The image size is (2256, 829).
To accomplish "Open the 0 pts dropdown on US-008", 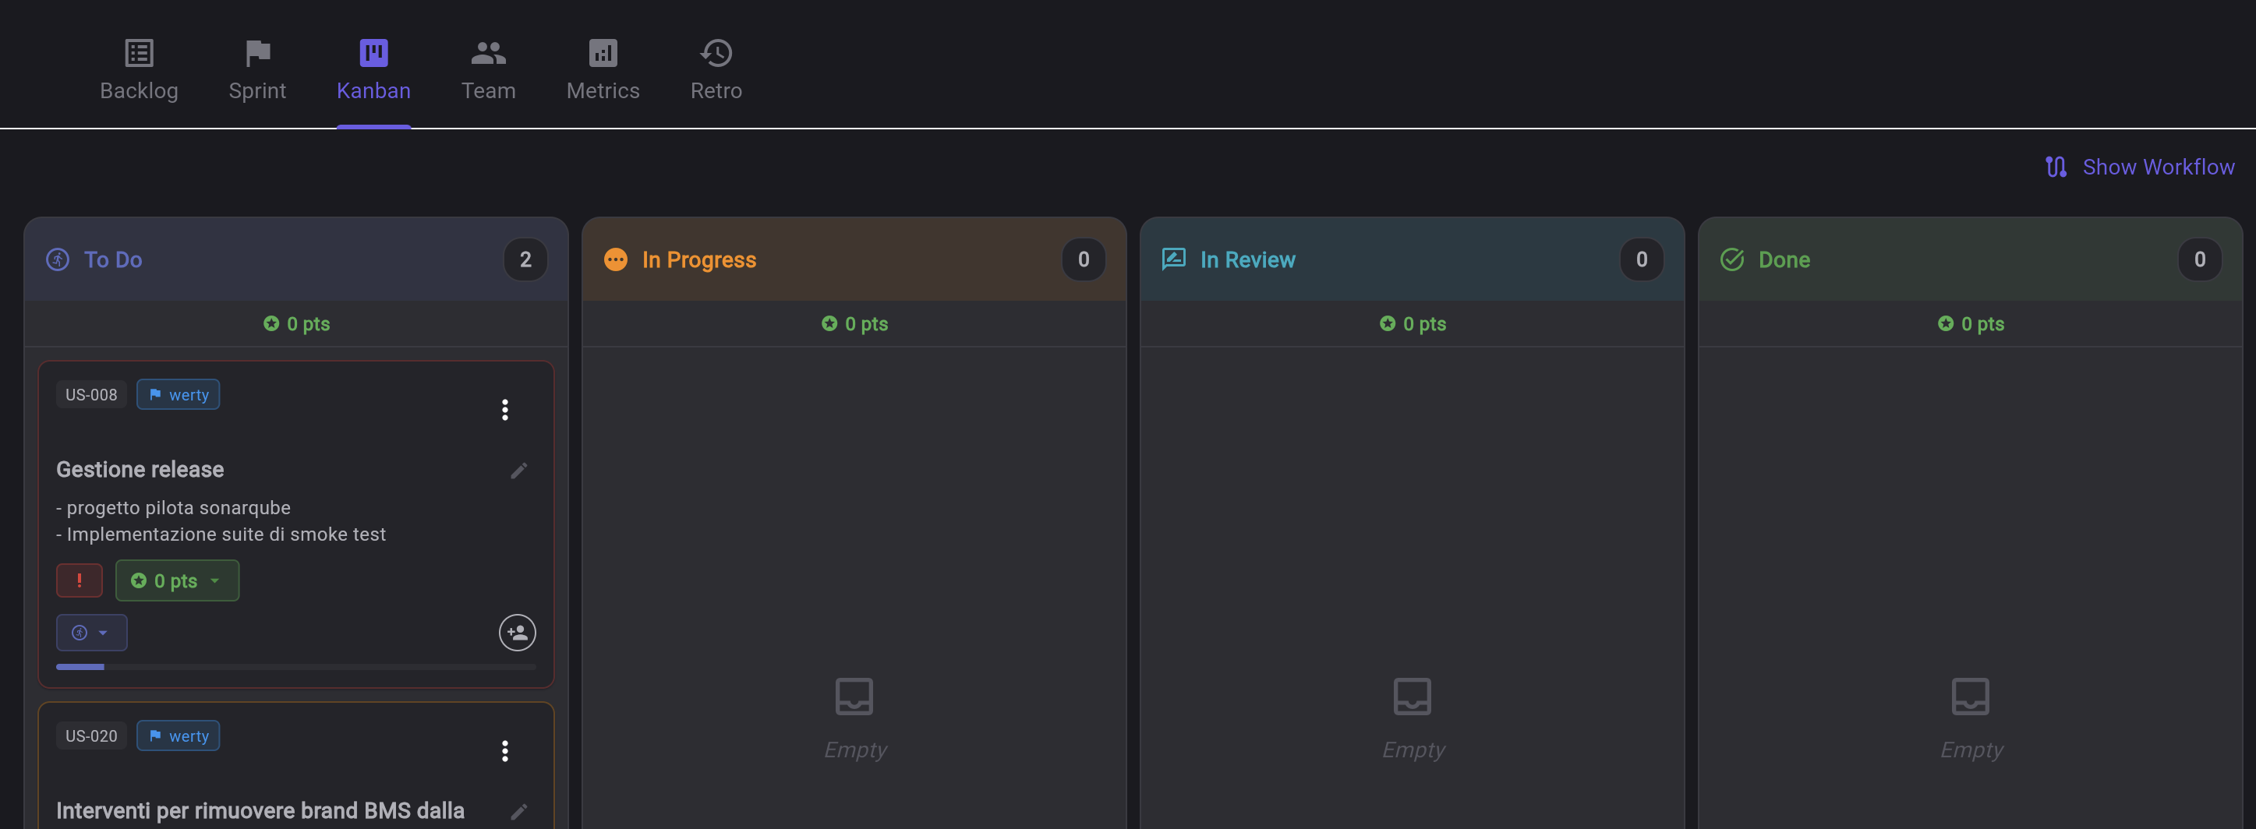I will pyautogui.click(x=177, y=580).
